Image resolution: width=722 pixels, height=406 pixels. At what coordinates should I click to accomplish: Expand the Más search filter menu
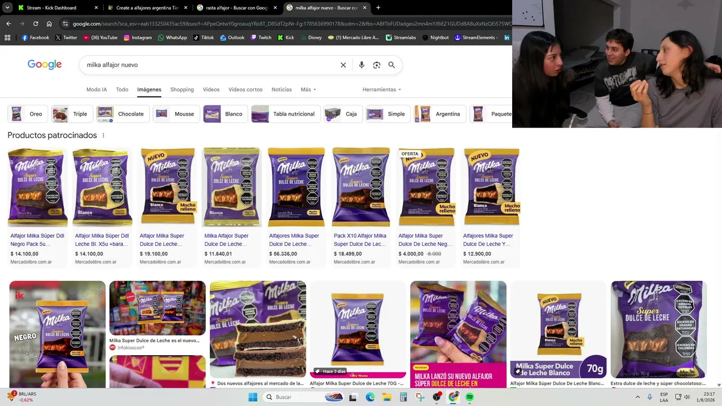tap(308, 90)
